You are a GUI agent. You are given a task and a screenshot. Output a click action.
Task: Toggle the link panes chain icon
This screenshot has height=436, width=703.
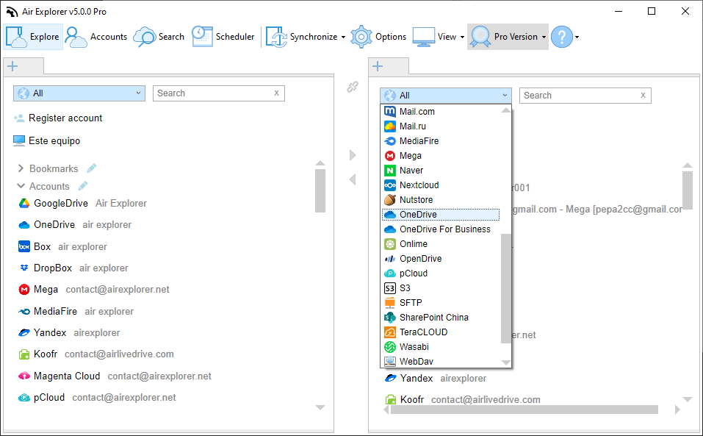point(353,87)
